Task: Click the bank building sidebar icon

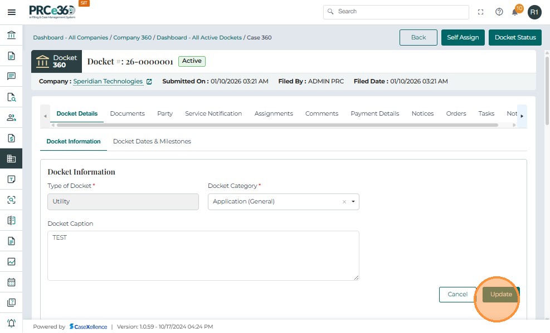Action: pyautogui.click(x=11, y=36)
